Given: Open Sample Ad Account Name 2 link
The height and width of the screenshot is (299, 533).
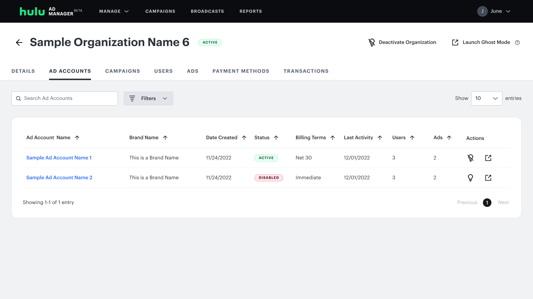Looking at the screenshot, I should 59,177.
